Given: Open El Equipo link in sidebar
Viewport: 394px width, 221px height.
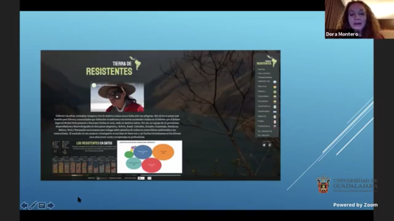Looking at the screenshot, I should [x=263, y=136].
